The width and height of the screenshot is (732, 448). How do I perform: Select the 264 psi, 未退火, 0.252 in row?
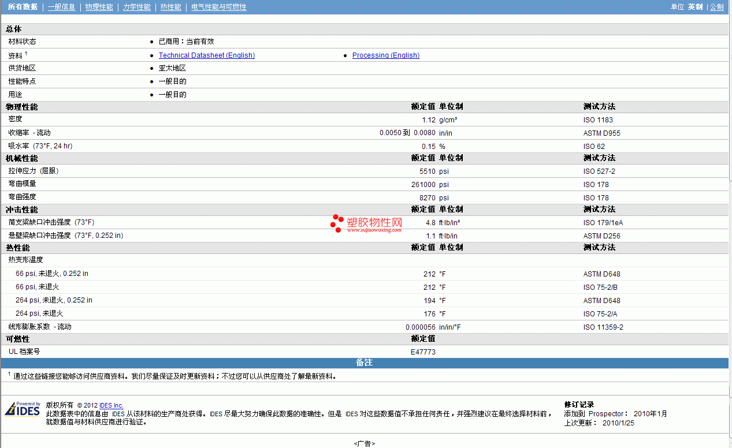[365, 300]
